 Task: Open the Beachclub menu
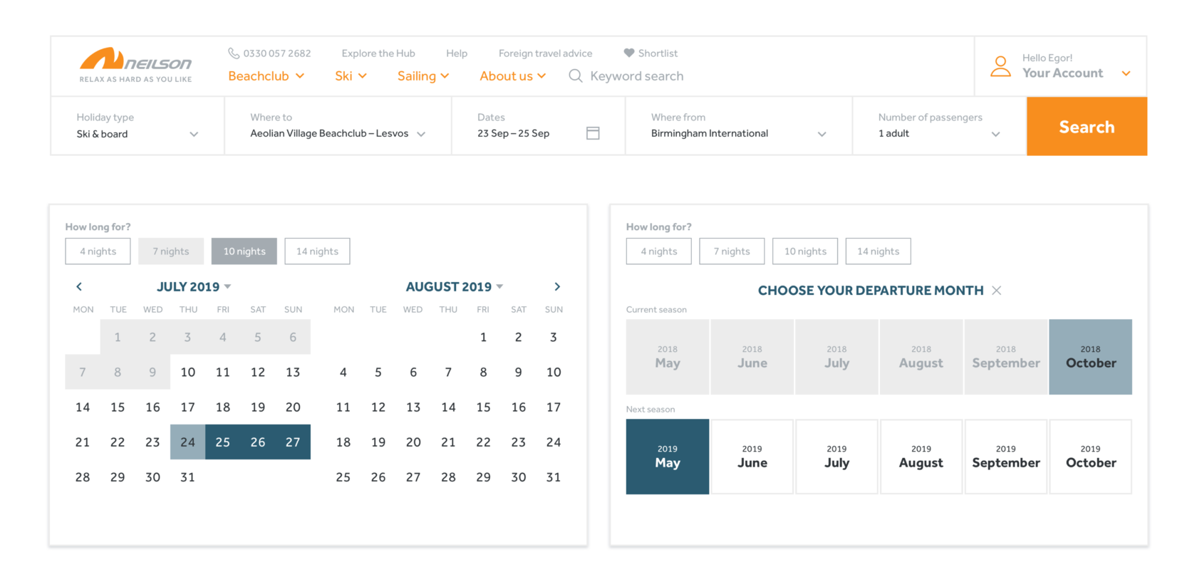(266, 76)
